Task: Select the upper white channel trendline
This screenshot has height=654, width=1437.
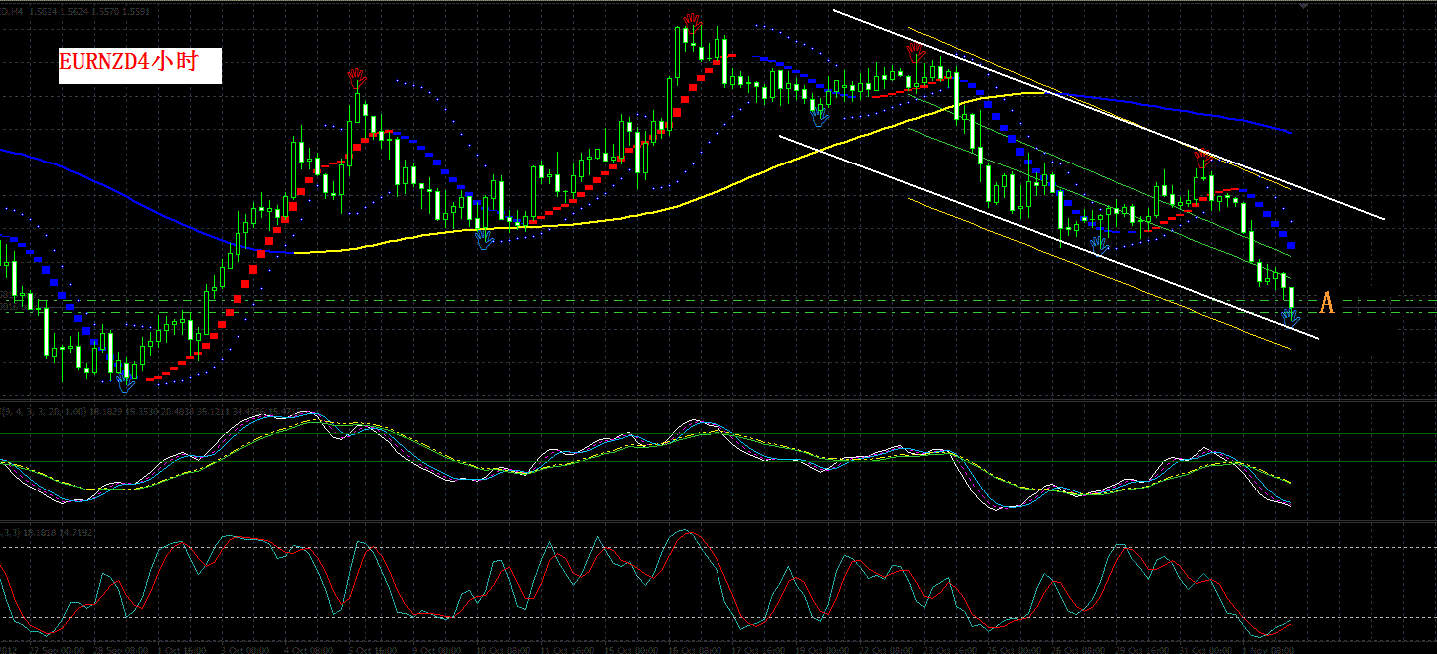Action: [1108, 114]
